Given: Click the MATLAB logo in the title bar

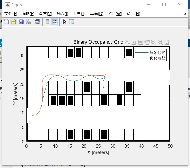Looking at the screenshot, I should 7,5.
